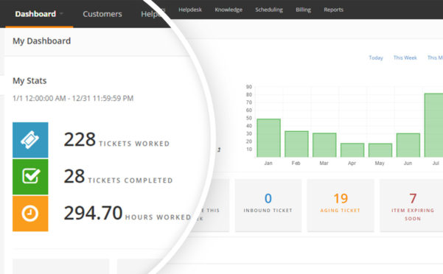Click the green checkmark tickets completed icon
443x274 pixels.
click(30, 177)
